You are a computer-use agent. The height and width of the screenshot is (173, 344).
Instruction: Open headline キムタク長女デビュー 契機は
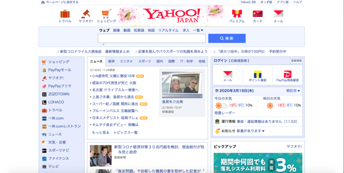click(115, 125)
